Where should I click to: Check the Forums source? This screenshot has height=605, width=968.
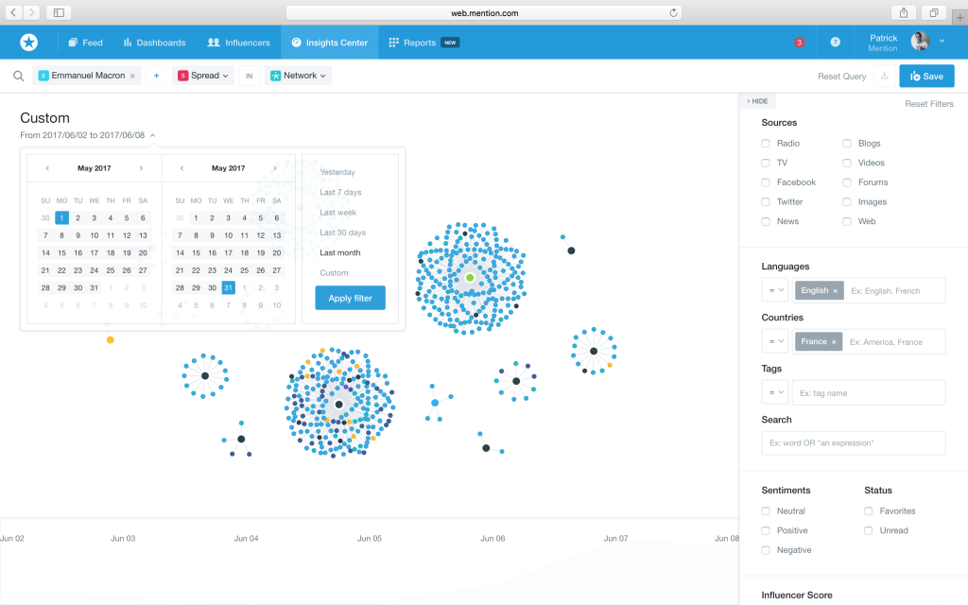[x=847, y=182]
